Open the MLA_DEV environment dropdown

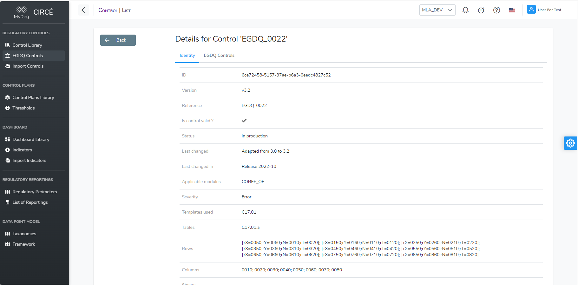(437, 10)
